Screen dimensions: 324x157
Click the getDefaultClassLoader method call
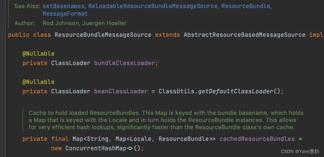pyautogui.click(x=236, y=91)
